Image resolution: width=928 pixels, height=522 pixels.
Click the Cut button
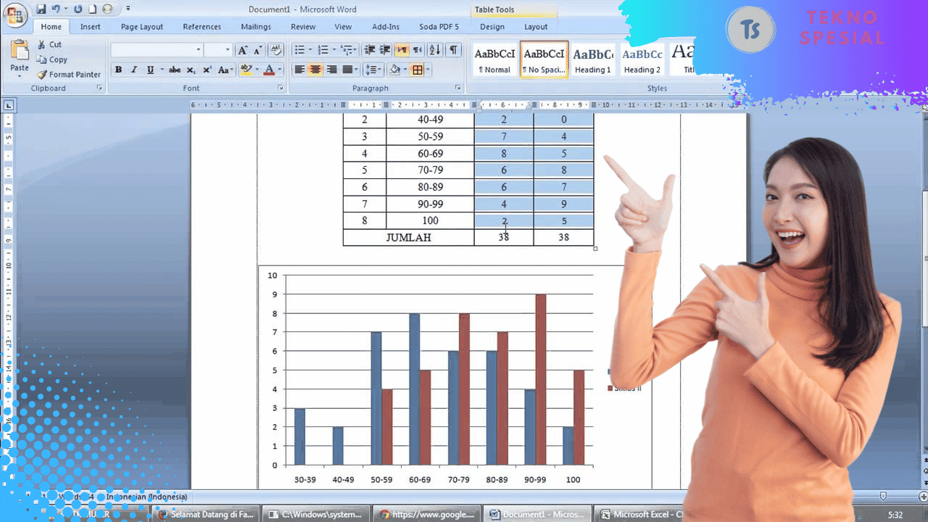50,44
